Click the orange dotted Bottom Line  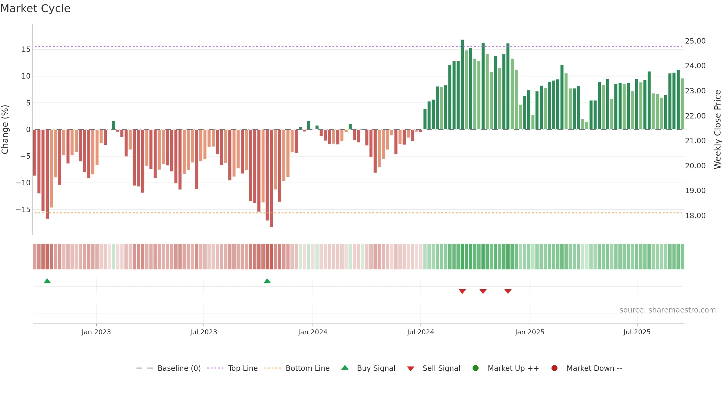358,213
